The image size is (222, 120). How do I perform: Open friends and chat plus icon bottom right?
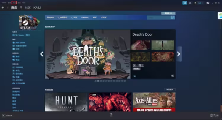pos(217,116)
